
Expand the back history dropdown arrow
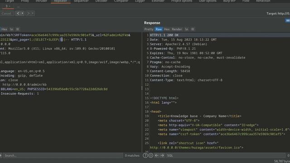[x=23, y=13]
